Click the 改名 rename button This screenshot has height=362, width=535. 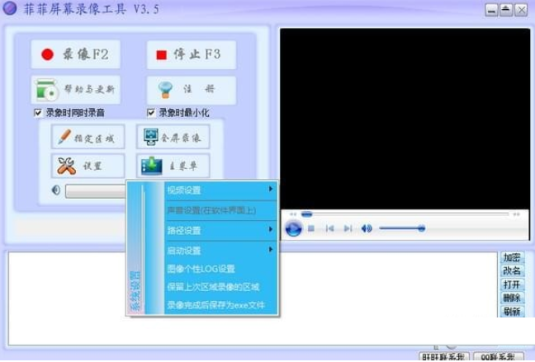point(512,271)
